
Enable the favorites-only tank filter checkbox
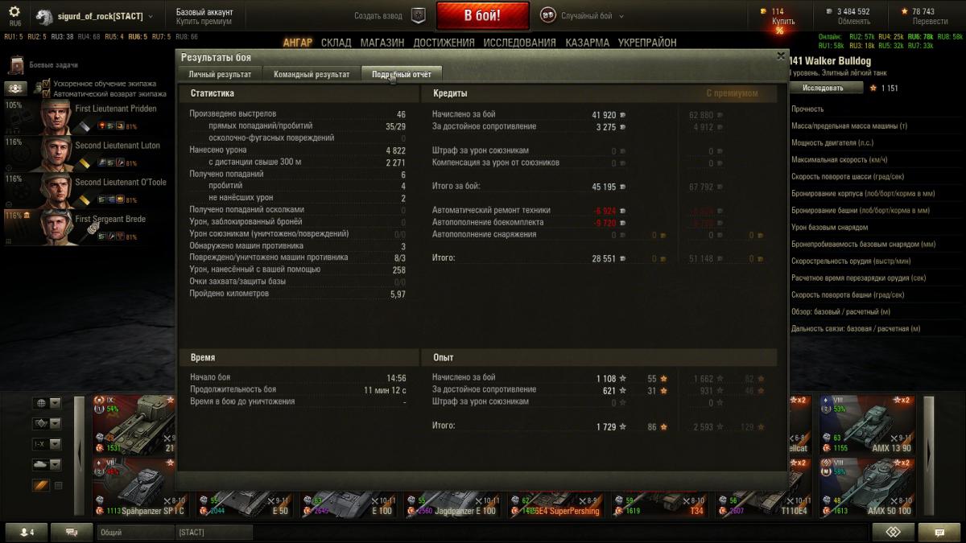(x=58, y=485)
